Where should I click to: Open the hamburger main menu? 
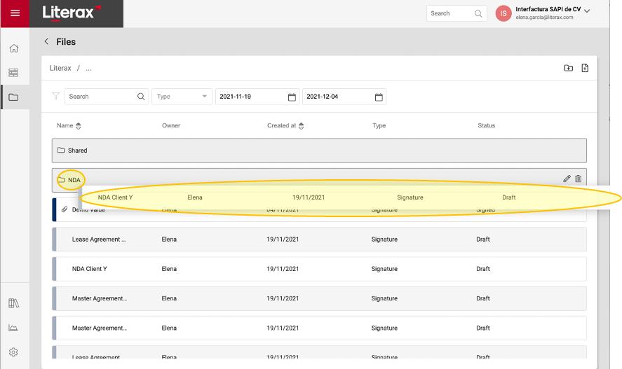coord(15,13)
